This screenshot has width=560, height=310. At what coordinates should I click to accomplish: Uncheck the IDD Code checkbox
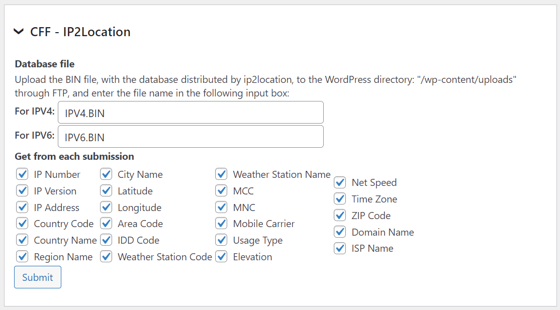[x=106, y=240]
